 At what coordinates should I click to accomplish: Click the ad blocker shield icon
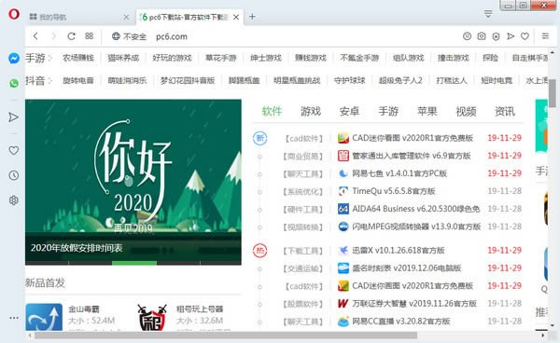tap(496, 36)
